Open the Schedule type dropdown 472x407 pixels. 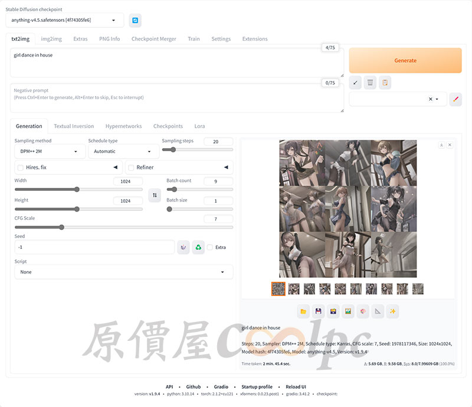point(123,151)
